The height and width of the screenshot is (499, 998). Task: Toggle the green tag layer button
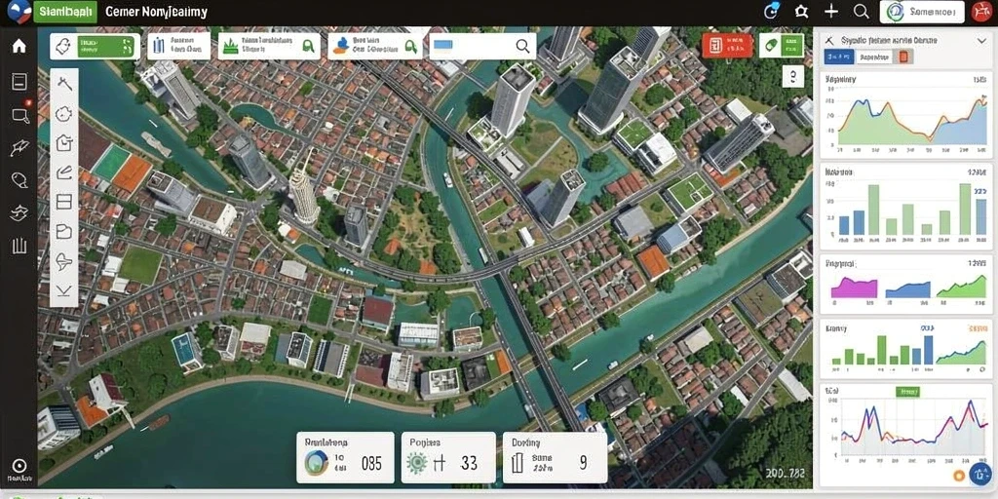[x=781, y=45]
